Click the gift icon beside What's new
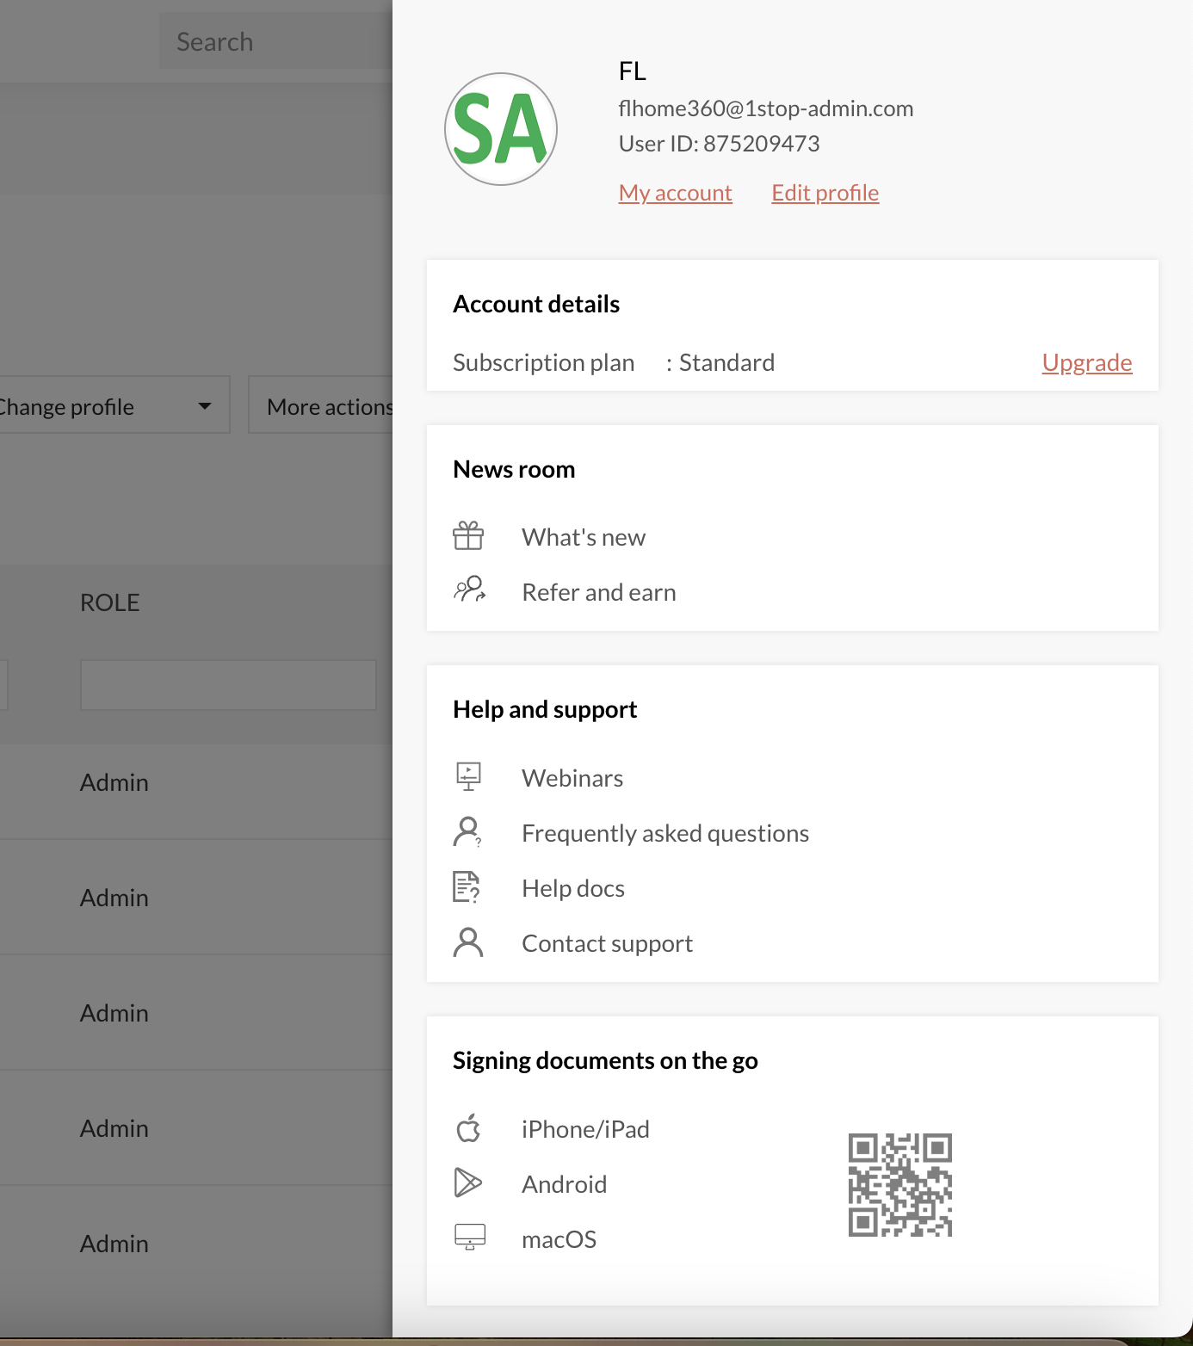The height and width of the screenshot is (1346, 1193). click(x=468, y=536)
